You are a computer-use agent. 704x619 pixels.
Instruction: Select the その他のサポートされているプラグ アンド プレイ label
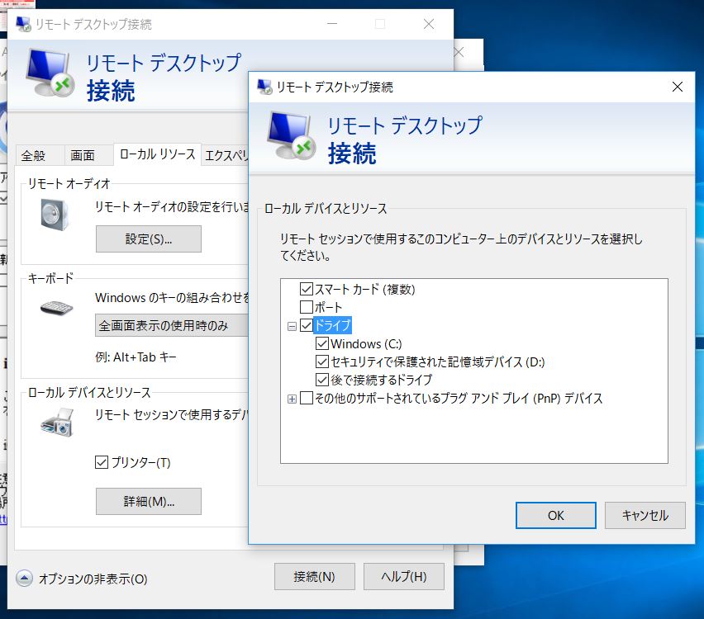click(x=459, y=398)
